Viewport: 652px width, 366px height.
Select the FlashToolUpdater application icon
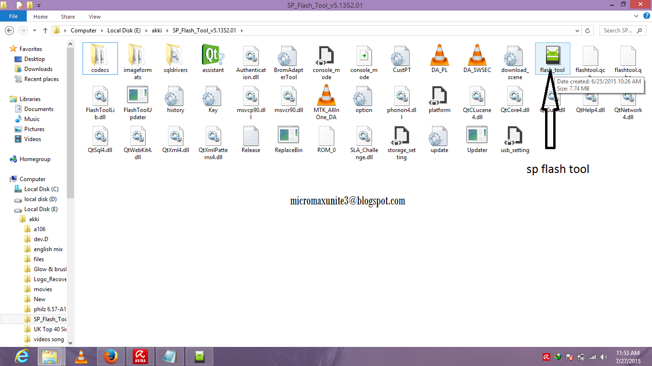click(137, 95)
